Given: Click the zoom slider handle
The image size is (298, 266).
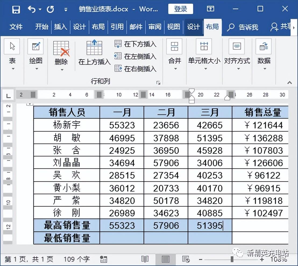Looking at the screenshot, I should pos(232,259).
